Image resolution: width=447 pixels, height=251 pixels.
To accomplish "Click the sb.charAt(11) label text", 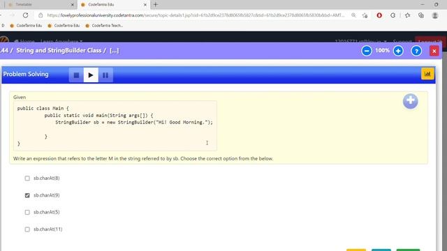I will pyautogui.click(x=48, y=229).
